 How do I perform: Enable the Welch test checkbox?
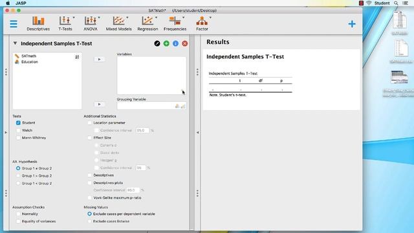[x=18, y=130]
